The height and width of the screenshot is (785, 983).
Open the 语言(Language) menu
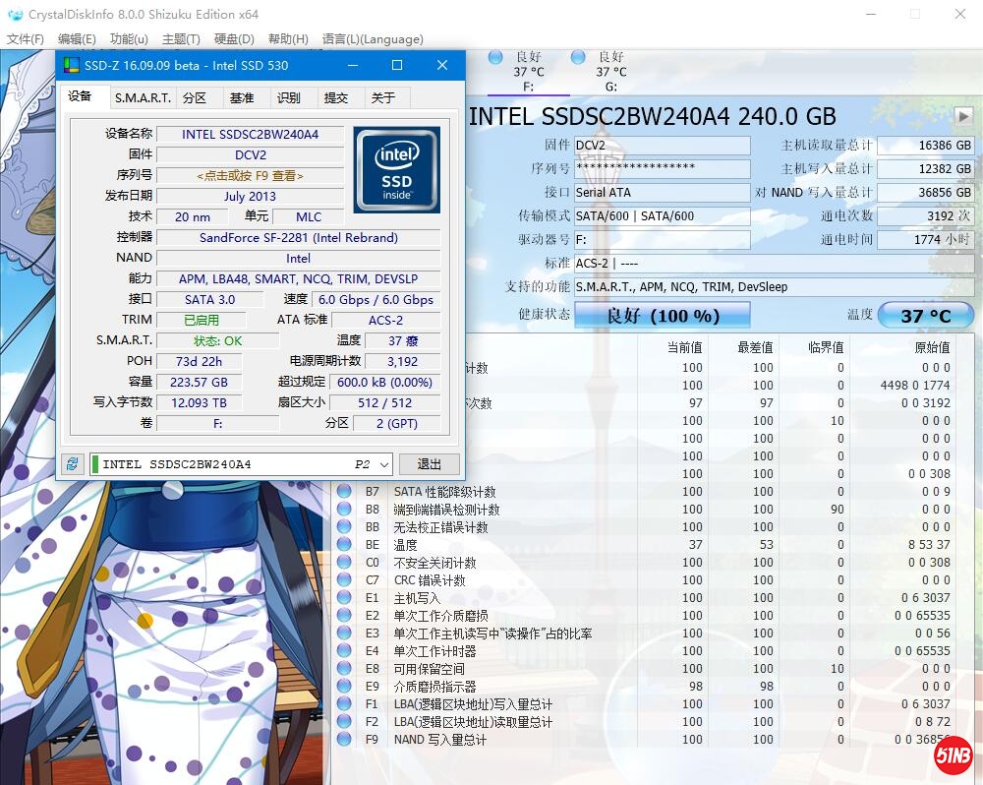pos(371,39)
